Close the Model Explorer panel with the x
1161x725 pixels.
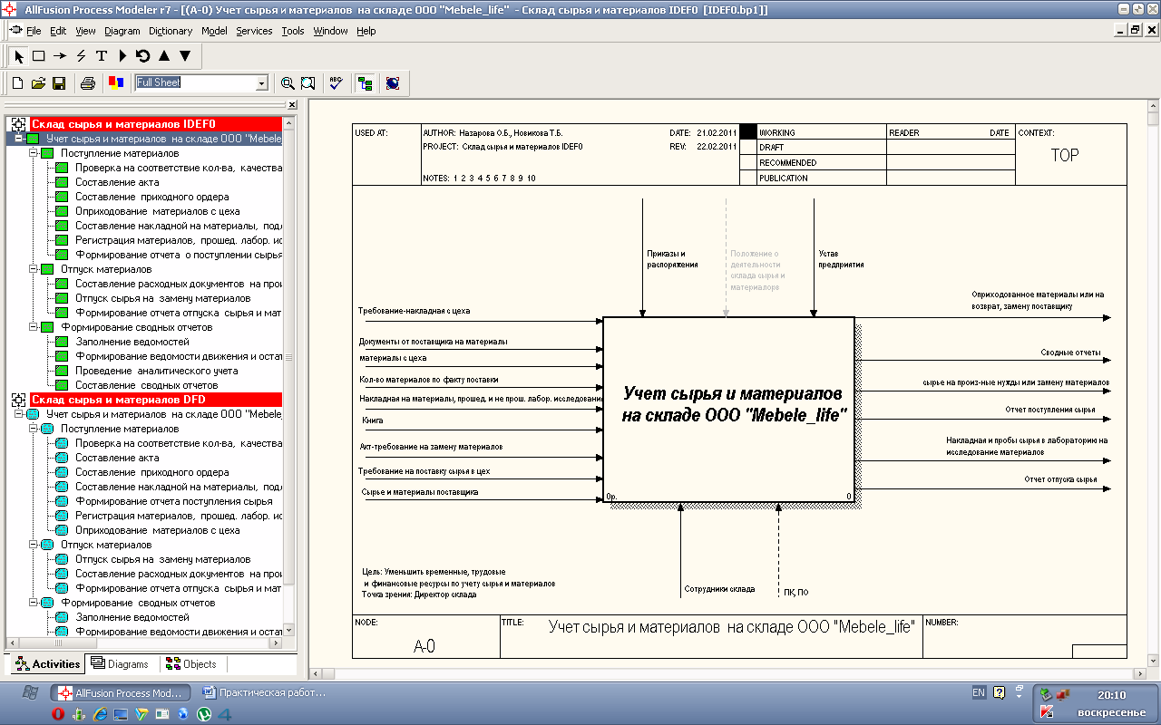click(x=292, y=105)
